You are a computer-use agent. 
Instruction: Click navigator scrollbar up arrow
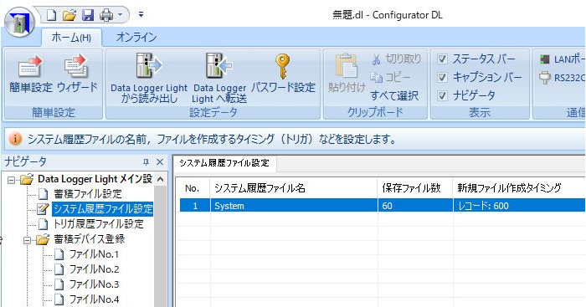tap(161, 179)
